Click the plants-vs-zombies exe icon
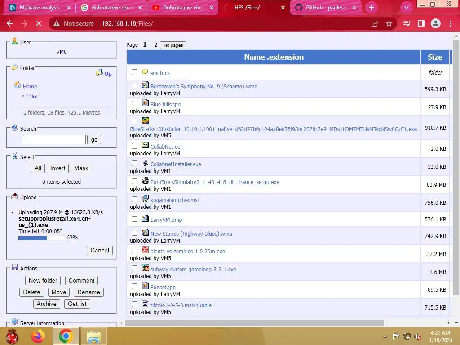Image resolution: width=460 pixels, height=345 pixels. [145, 250]
